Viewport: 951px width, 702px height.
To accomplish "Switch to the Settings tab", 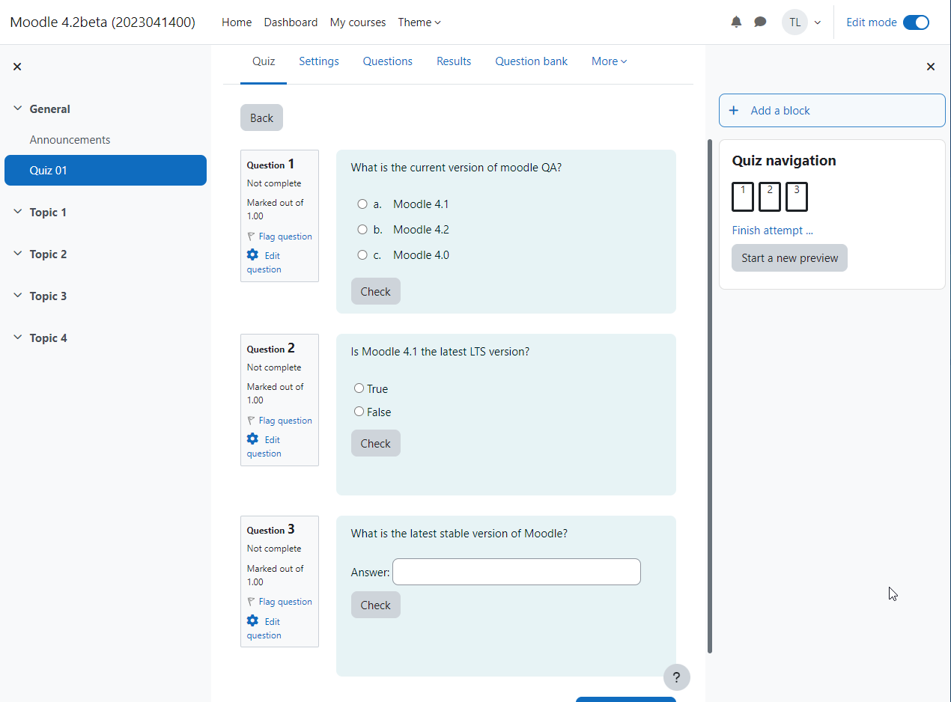I will click(x=319, y=61).
